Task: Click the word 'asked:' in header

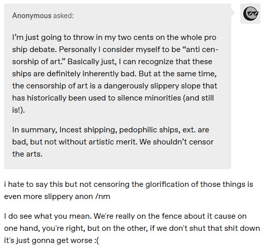Action: click(64, 16)
